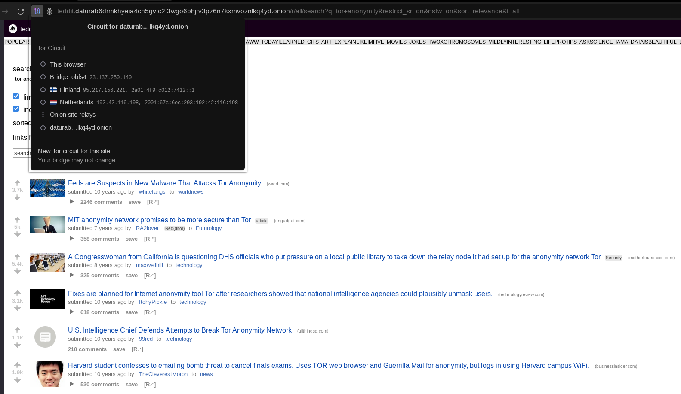Open the 2246 comments link
Image resolution: width=681 pixels, height=394 pixels.
[101, 202]
